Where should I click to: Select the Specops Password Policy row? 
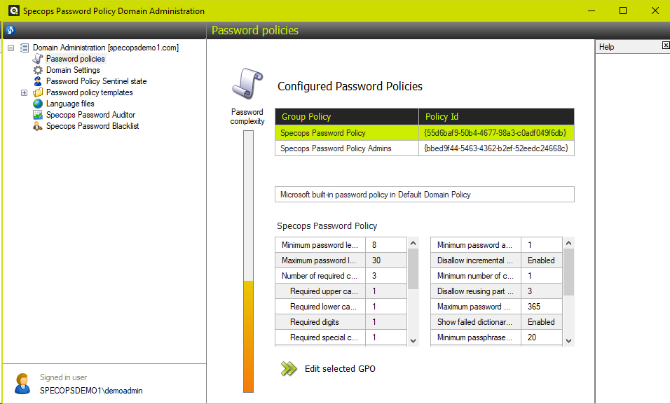(x=424, y=133)
